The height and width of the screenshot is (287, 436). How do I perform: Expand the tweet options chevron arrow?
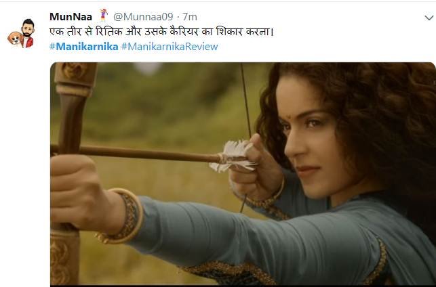(x=429, y=18)
